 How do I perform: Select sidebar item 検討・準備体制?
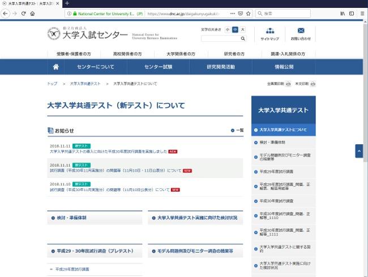click(x=284, y=142)
